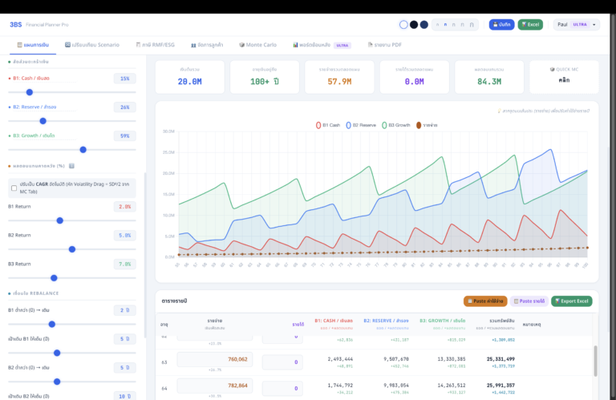Toggle B1 Cash legend marker in chart
The width and height of the screenshot is (616, 400).
pos(318,125)
